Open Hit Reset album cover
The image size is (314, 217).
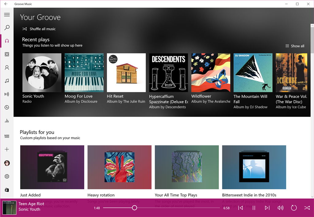click(x=126, y=73)
